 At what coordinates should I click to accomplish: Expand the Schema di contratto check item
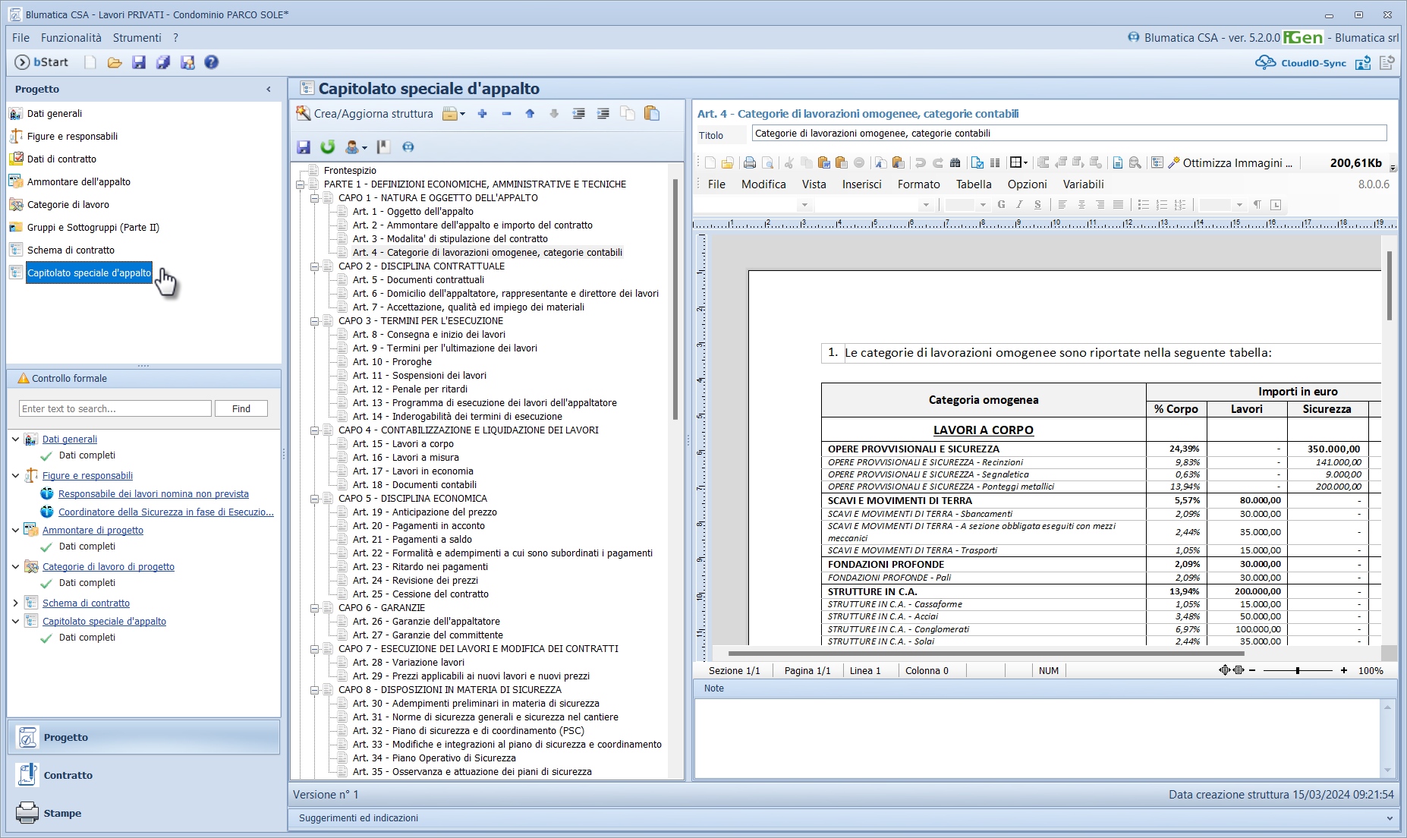[16, 603]
